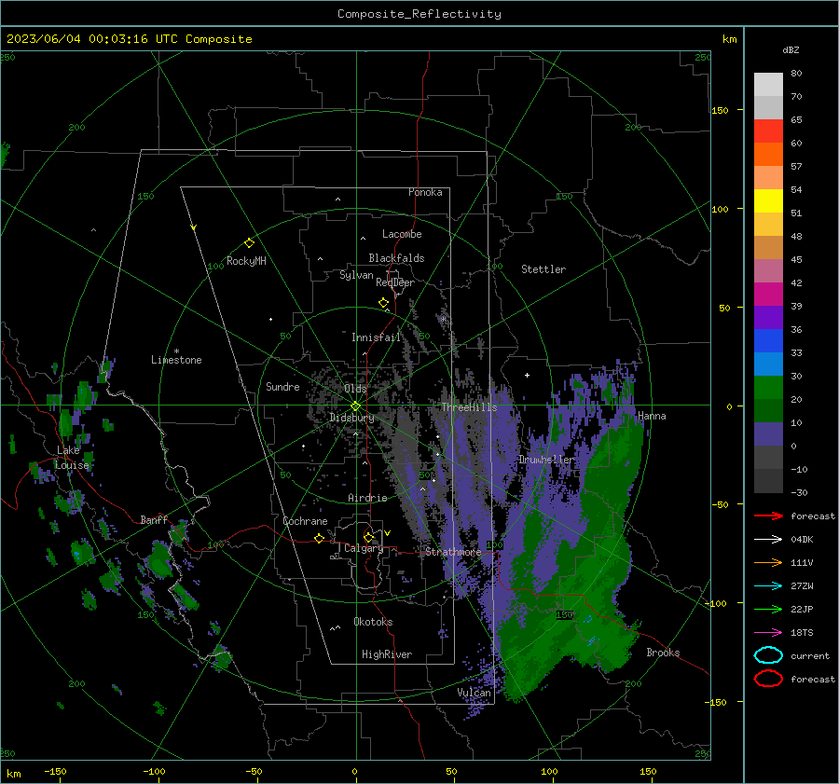The width and height of the screenshot is (839, 784).
Task: Click the red forecast arrow in legend
Action: [768, 516]
